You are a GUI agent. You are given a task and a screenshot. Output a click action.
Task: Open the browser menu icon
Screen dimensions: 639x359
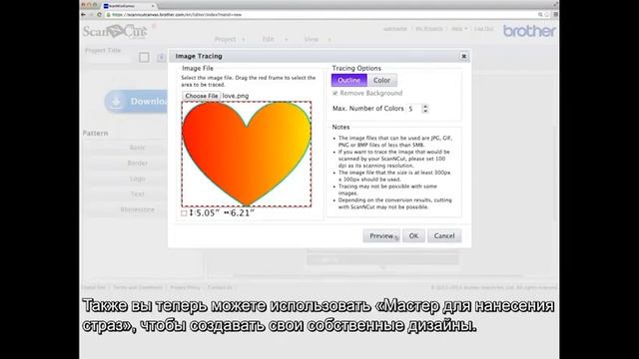tap(555, 14)
